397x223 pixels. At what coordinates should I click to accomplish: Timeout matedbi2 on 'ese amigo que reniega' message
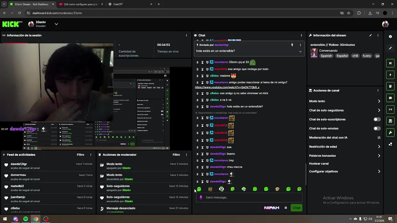[x=202, y=69]
